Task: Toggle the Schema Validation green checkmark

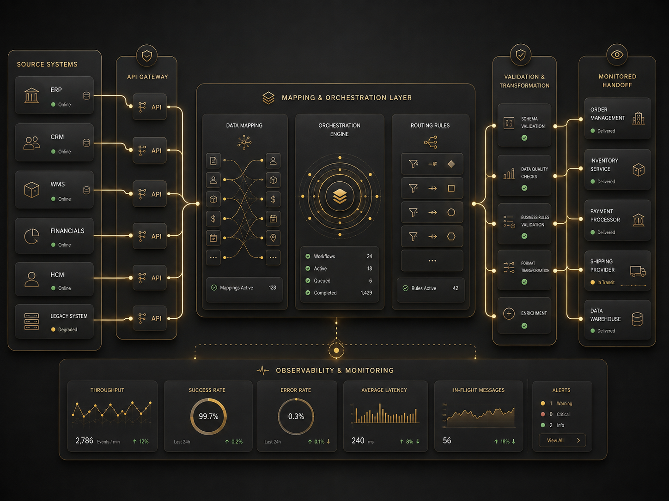Action: pos(524,137)
